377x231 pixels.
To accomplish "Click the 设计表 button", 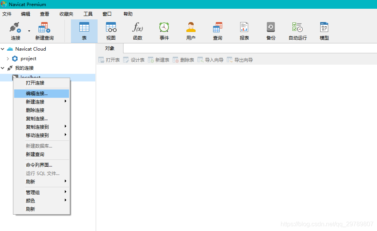I will 134,60.
